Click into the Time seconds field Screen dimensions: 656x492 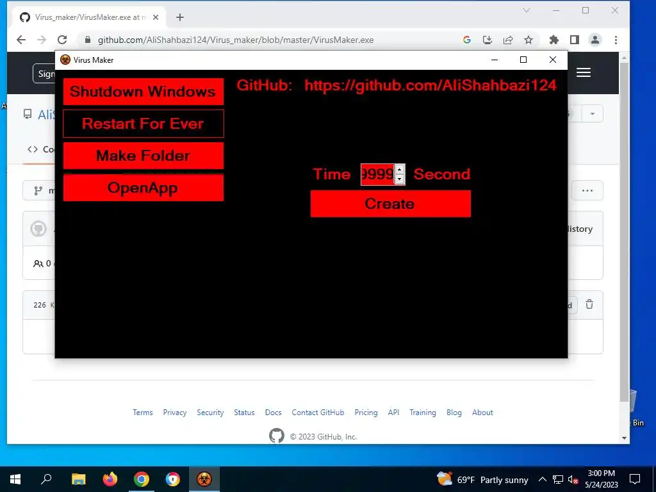click(x=377, y=174)
